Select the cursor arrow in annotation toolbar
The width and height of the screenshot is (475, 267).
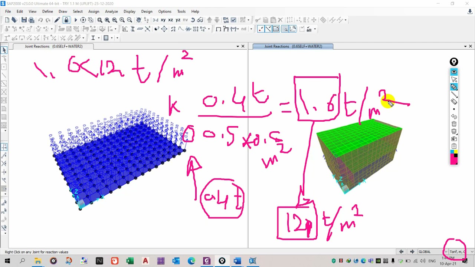pyautogui.click(x=454, y=79)
